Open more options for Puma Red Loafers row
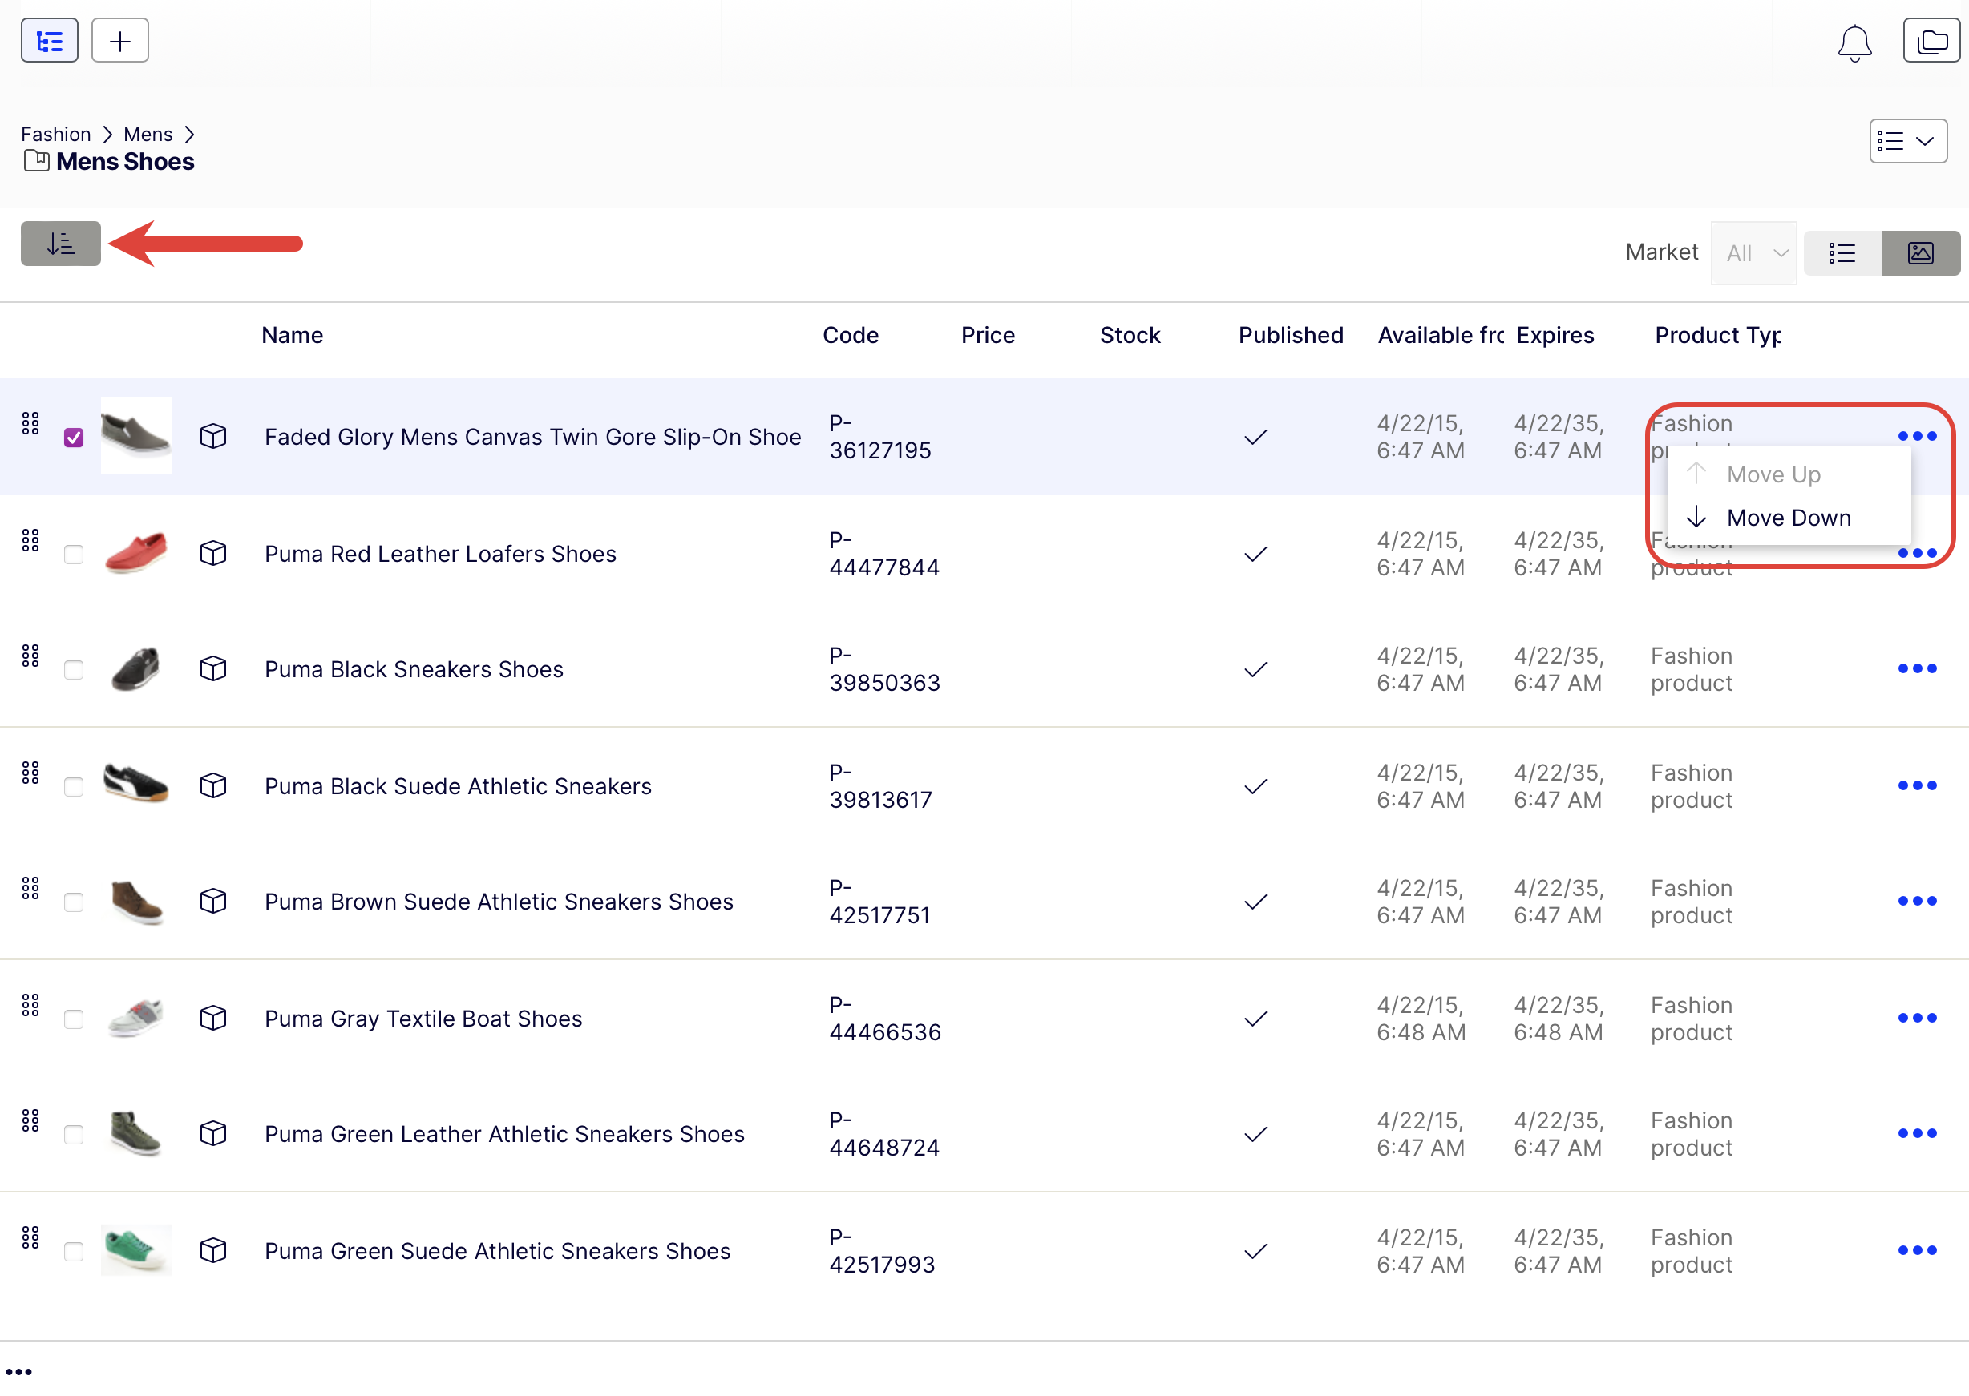Viewport: 1969px width, 1396px height. click(x=1917, y=553)
